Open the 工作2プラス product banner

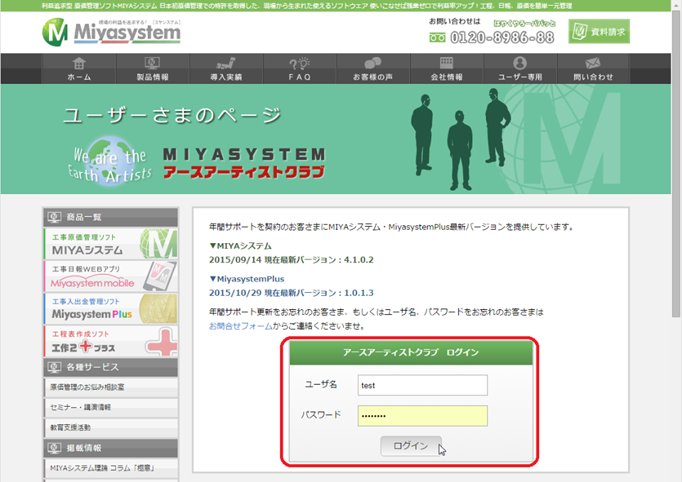click(x=111, y=341)
